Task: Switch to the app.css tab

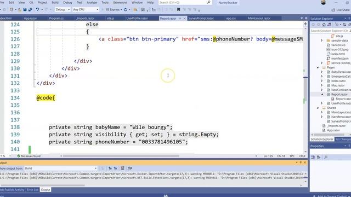Action: 230,18
